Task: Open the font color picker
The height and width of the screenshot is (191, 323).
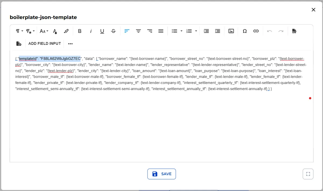Action: (x=55, y=31)
